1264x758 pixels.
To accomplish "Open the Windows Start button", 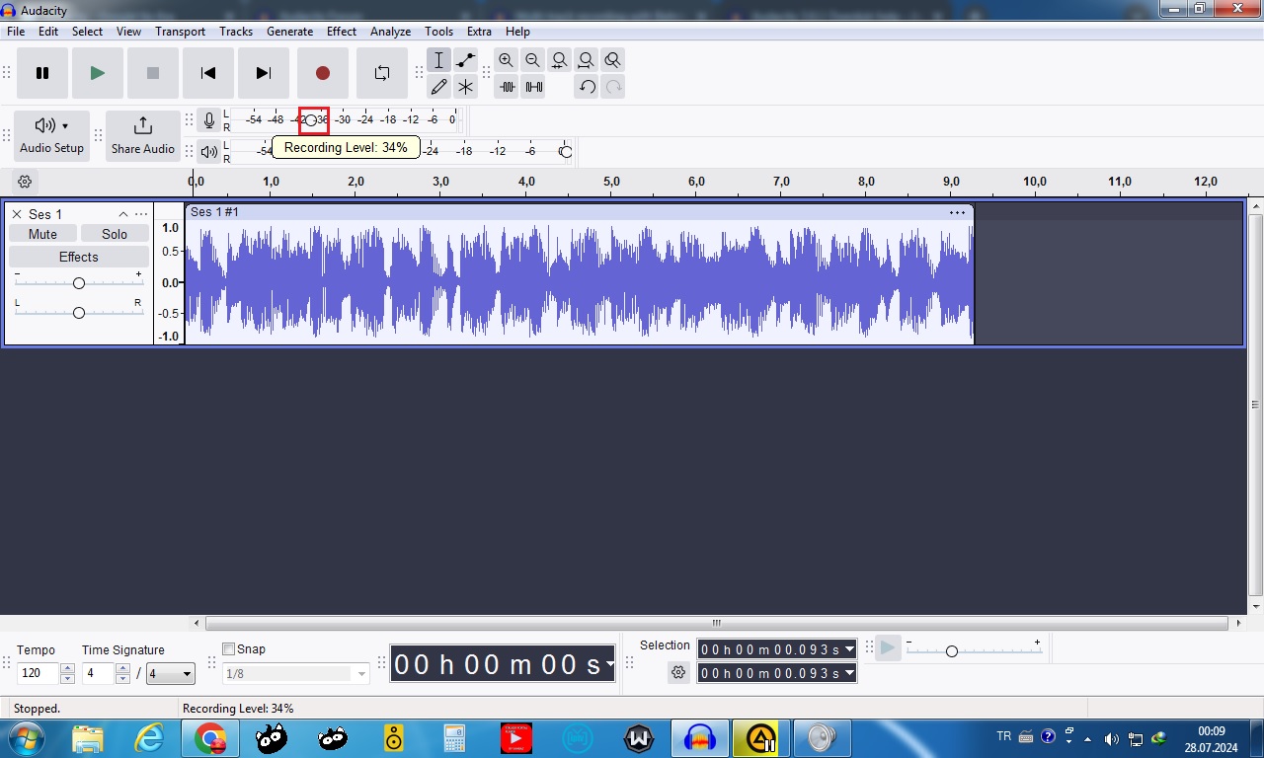I will (25, 738).
